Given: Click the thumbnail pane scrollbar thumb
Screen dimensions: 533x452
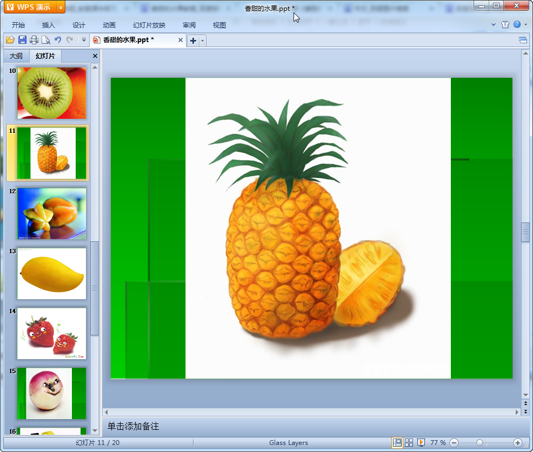Looking at the screenshot, I should pyautogui.click(x=95, y=288).
